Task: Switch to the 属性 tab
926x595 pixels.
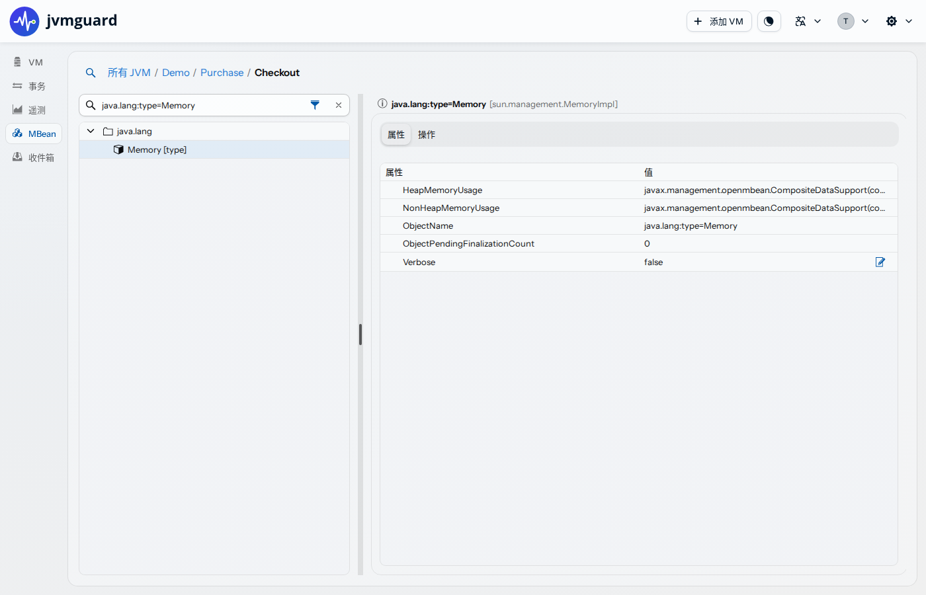Action: [x=396, y=135]
